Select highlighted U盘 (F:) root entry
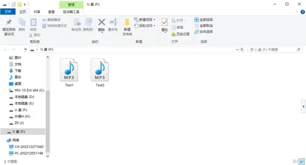The image size is (306, 165). (x=23, y=131)
